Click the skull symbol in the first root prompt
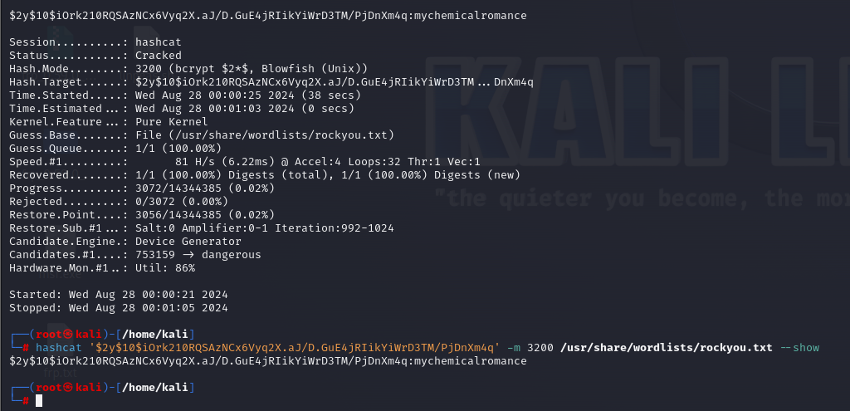 (x=68, y=334)
